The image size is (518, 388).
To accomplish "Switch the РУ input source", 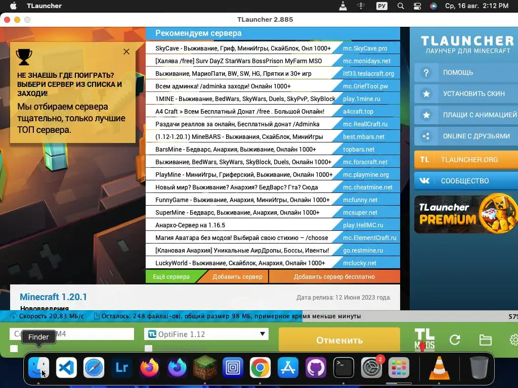I will (x=381, y=6).
